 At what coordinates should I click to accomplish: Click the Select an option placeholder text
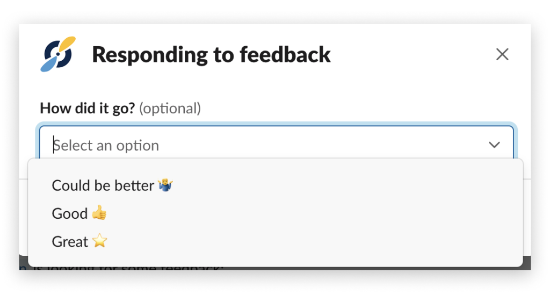point(106,145)
